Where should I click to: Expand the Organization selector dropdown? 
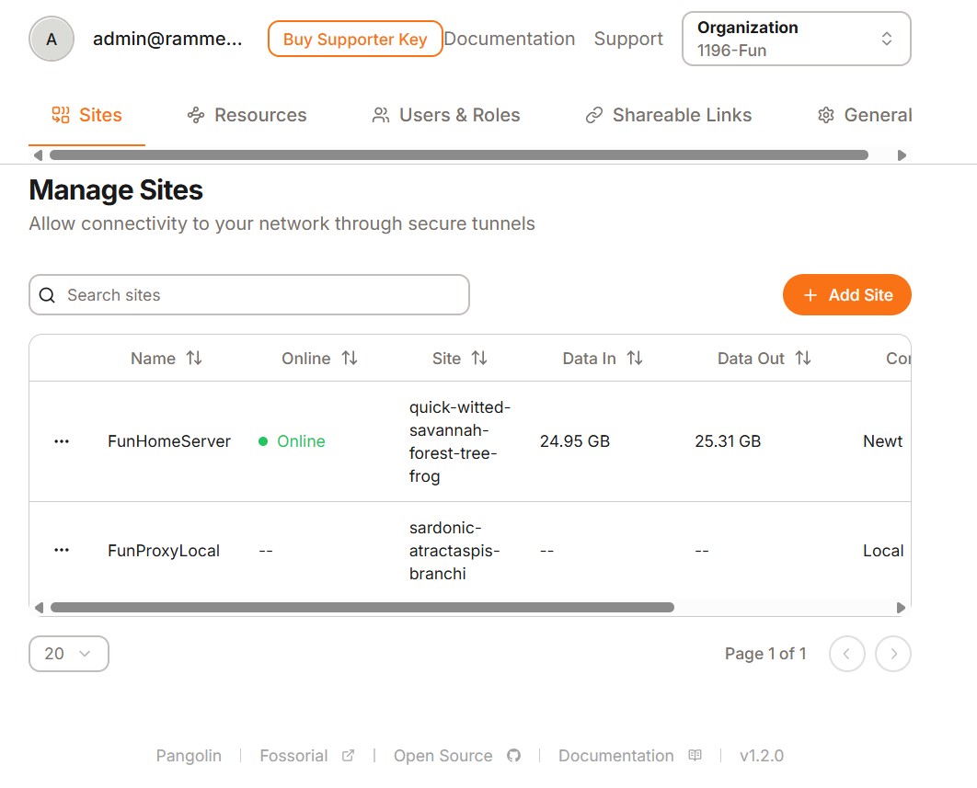tap(796, 39)
